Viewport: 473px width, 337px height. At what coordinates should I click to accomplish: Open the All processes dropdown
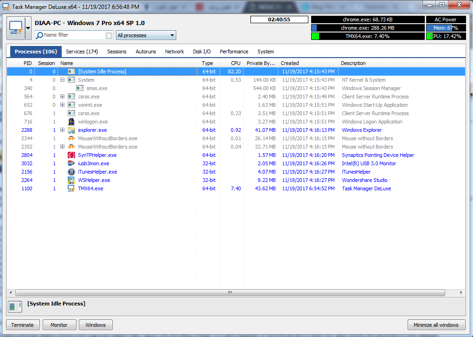146,35
